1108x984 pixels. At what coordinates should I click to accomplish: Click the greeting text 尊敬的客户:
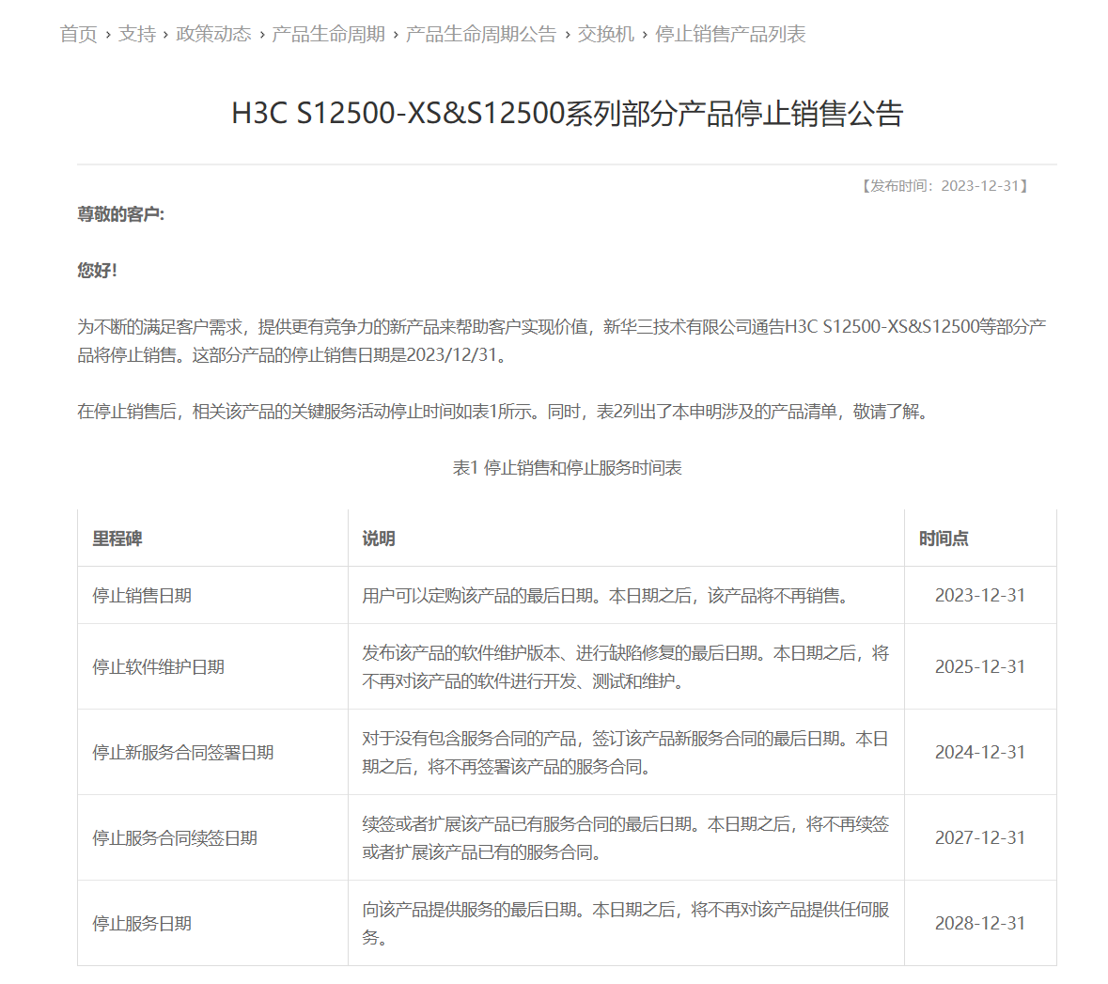(x=121, y=214)
